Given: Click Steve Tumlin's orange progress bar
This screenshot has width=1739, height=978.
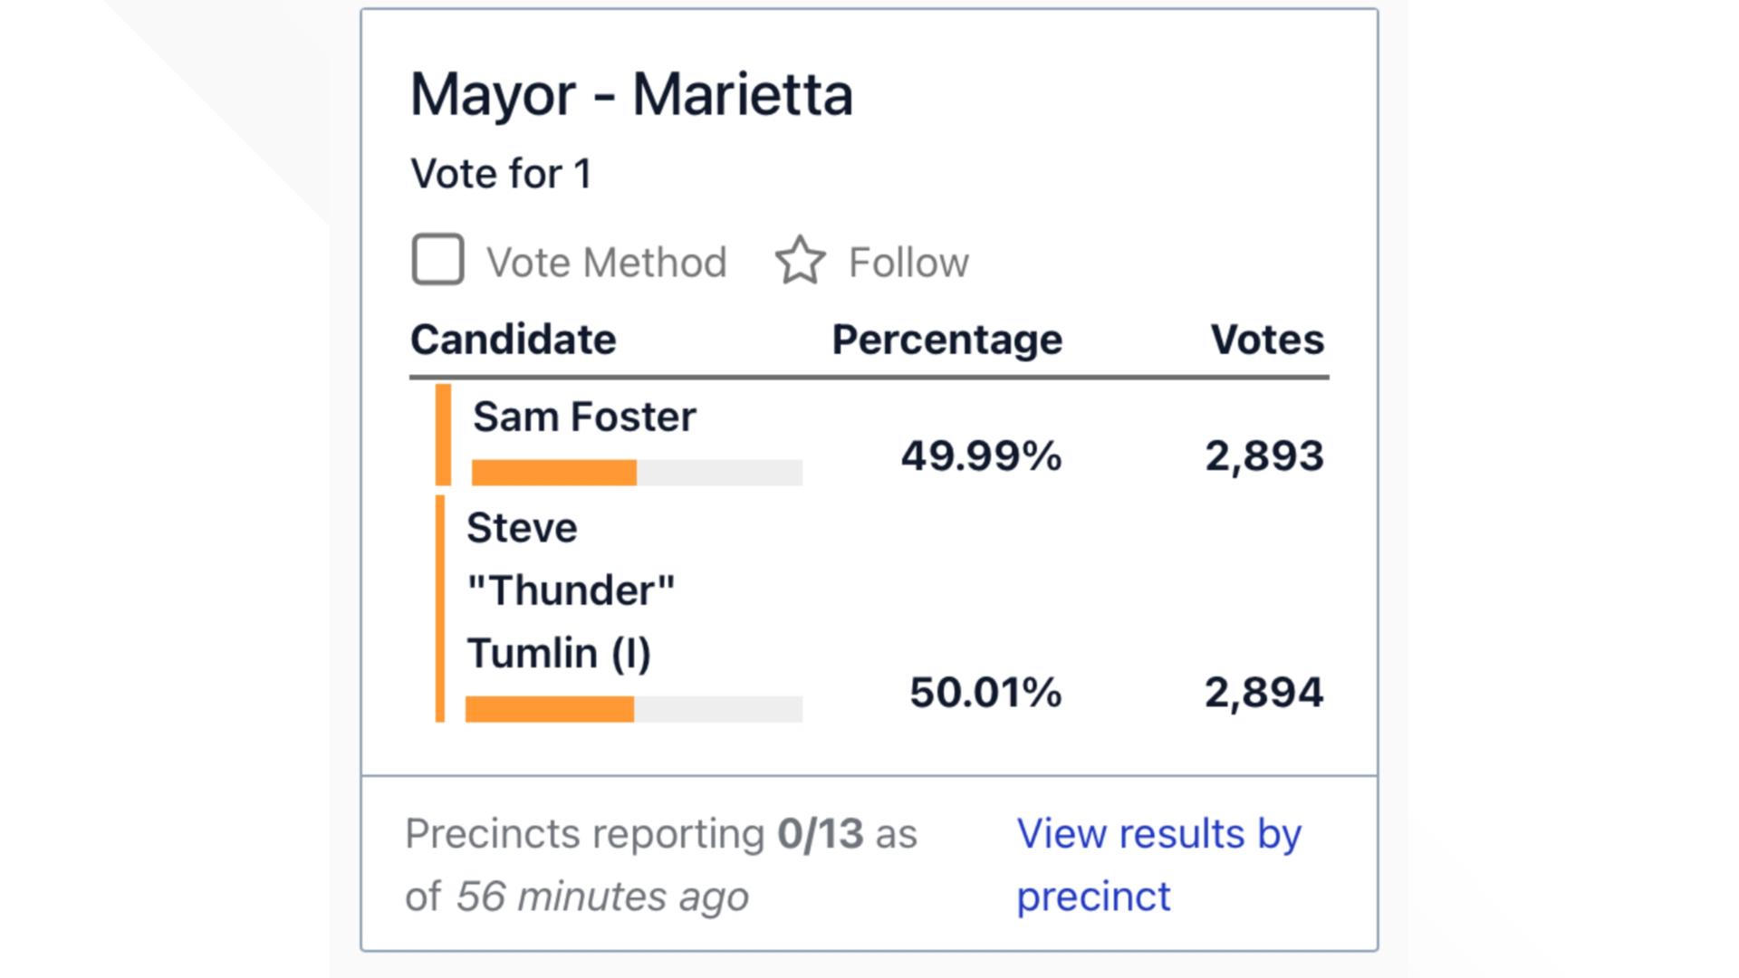Looking at the screenshot, I should coord(550,709).
